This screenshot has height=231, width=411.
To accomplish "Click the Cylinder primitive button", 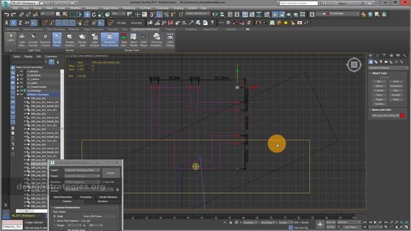I will pyautogui.click(x=379, y=90).
